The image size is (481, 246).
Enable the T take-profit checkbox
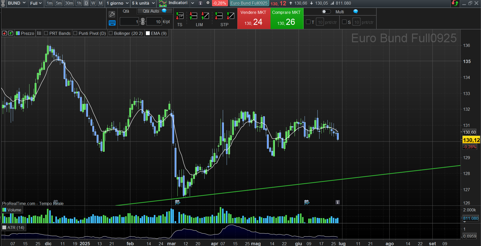click(308, 22)
